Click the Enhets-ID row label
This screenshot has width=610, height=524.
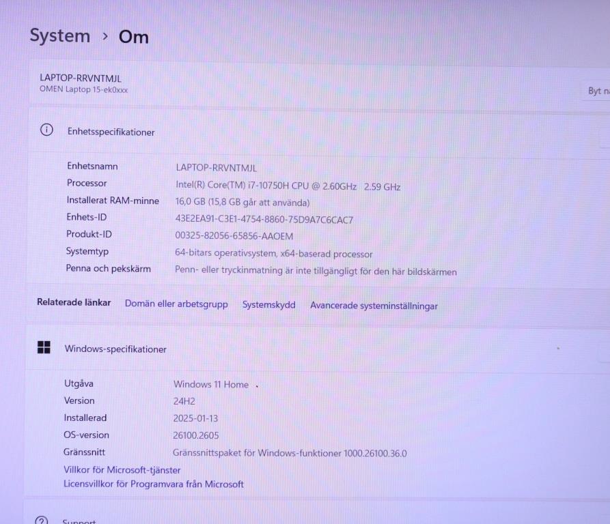point(87,217)
